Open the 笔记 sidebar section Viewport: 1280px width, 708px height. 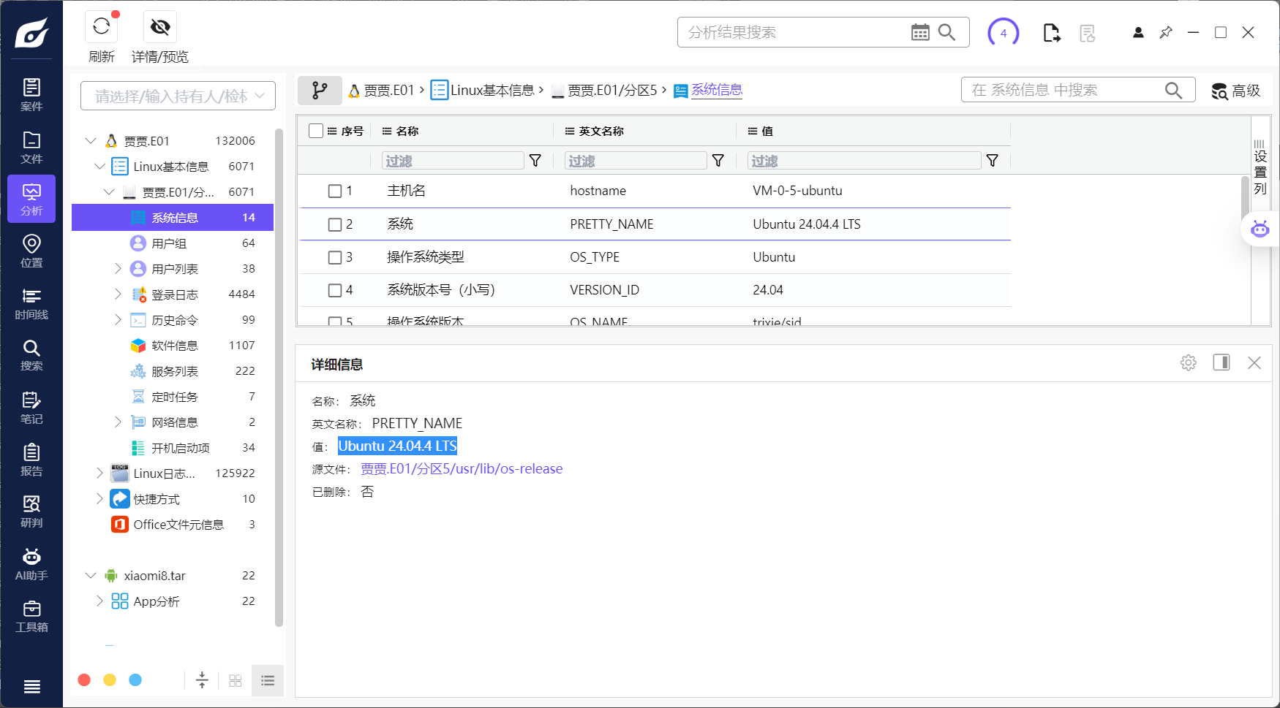[31, 408]
